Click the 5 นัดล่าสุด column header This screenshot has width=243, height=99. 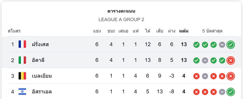coord(212,31)
